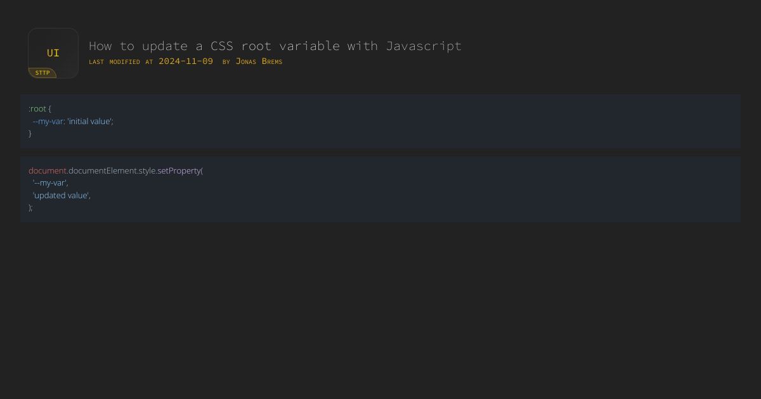Viewport: 761px width, 399px height.
Task: Click the 'initial value' string
Action: (90, 121)
